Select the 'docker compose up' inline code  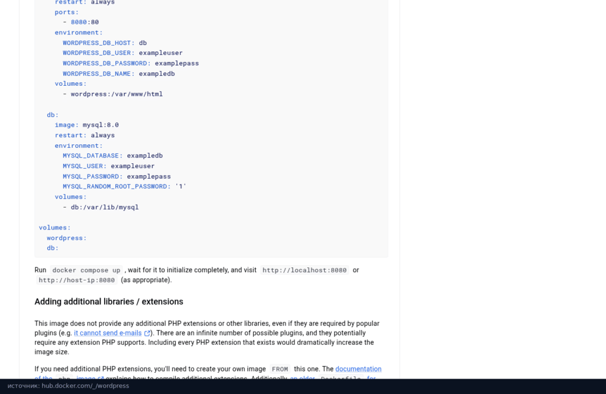coord(86,270)
